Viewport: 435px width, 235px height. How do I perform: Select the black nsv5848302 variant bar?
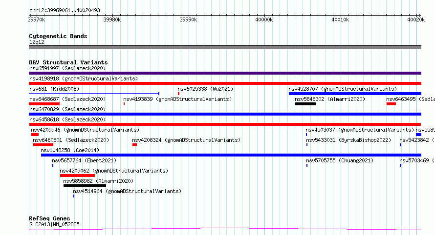tap(305, 104)
